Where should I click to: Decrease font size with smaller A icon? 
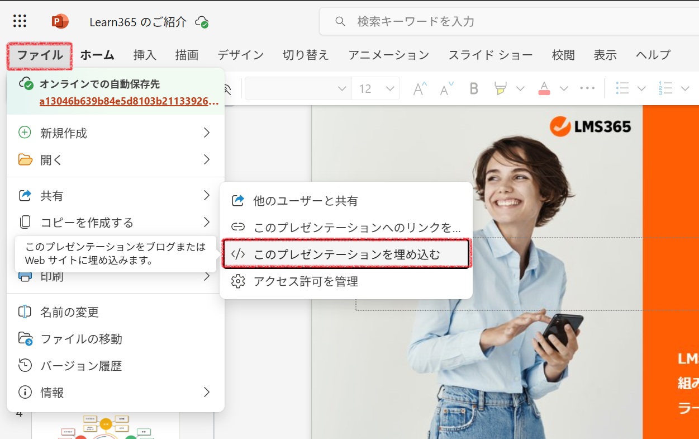pyautogui.click(x=447, y=88)
